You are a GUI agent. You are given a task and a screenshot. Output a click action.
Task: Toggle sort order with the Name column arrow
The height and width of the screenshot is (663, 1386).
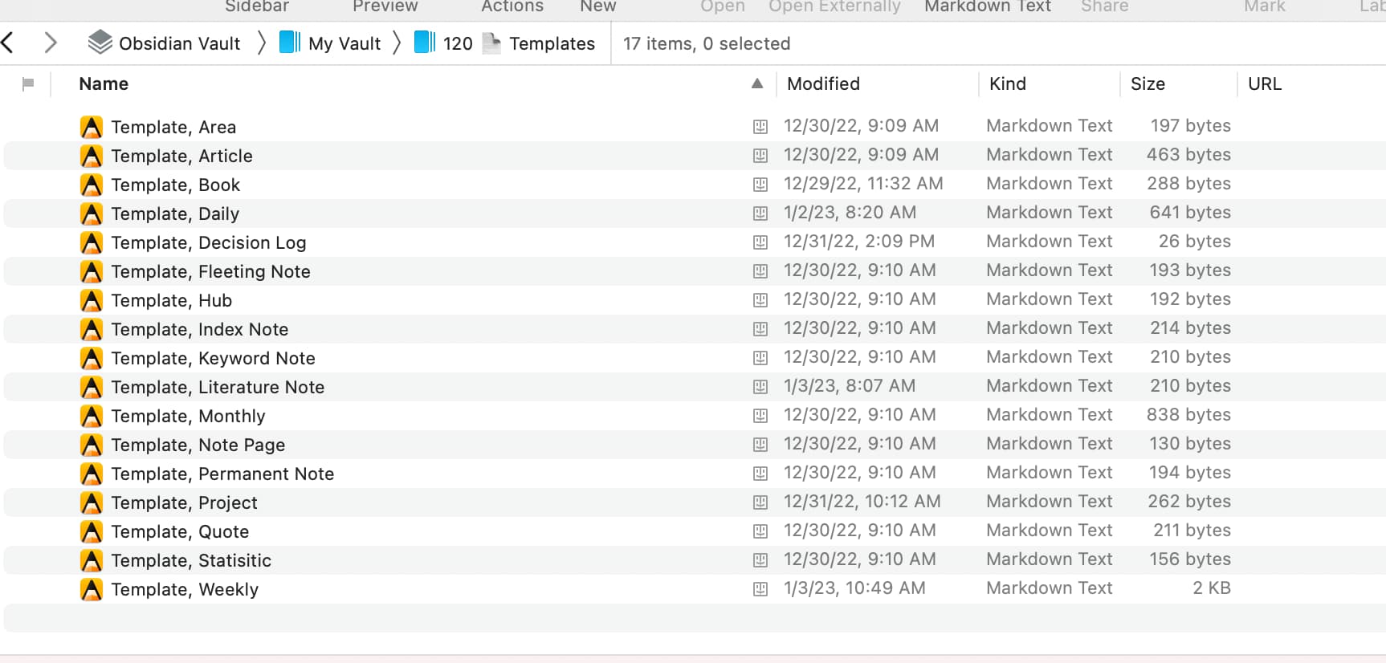tap(756, 83)
